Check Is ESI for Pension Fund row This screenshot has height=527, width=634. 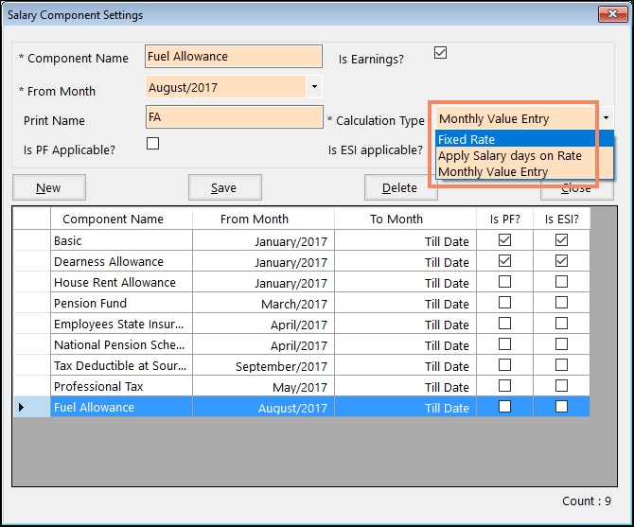pyautogui.click(x=561, y=303)
